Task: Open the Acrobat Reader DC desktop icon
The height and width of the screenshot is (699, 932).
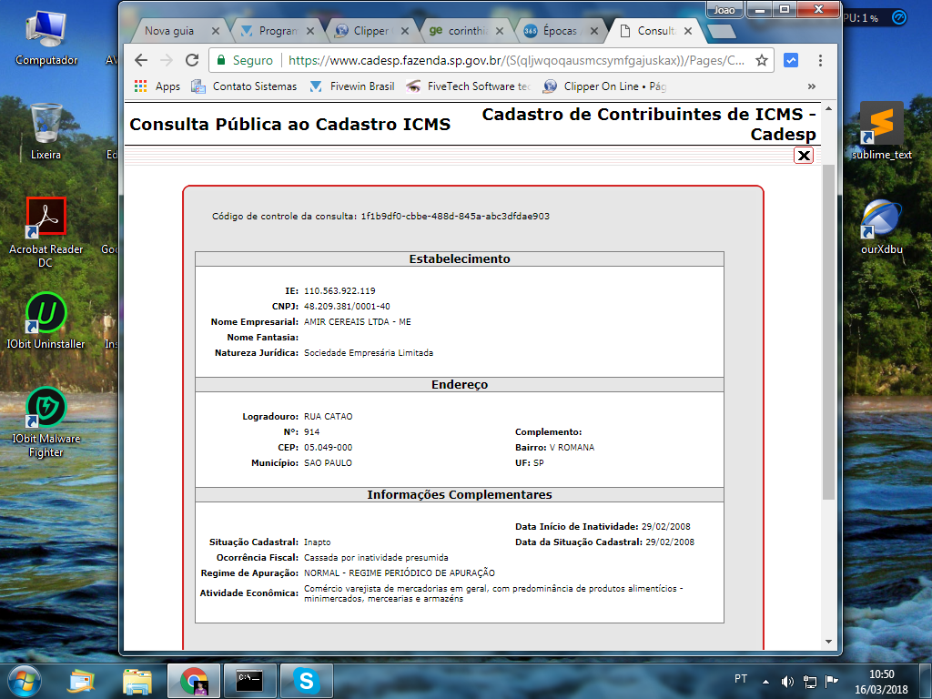Action: click(x=46, y=233)
